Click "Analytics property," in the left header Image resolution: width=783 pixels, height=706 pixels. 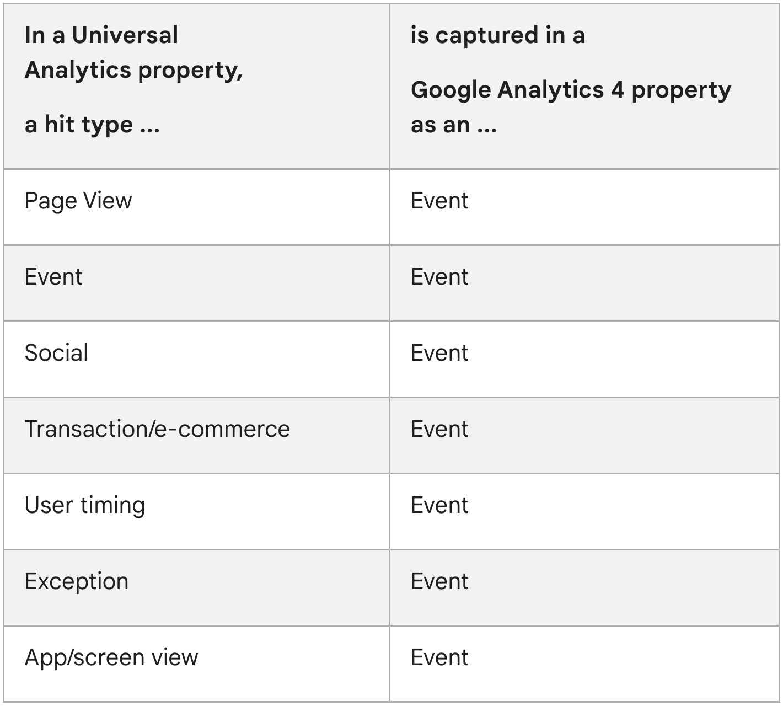coord(134,70)
